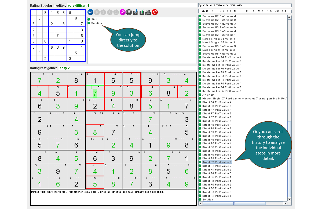Viewport: 322px width, 209px height.
Task: Click the greyed-out play icon
Action: tap(97, 12)
